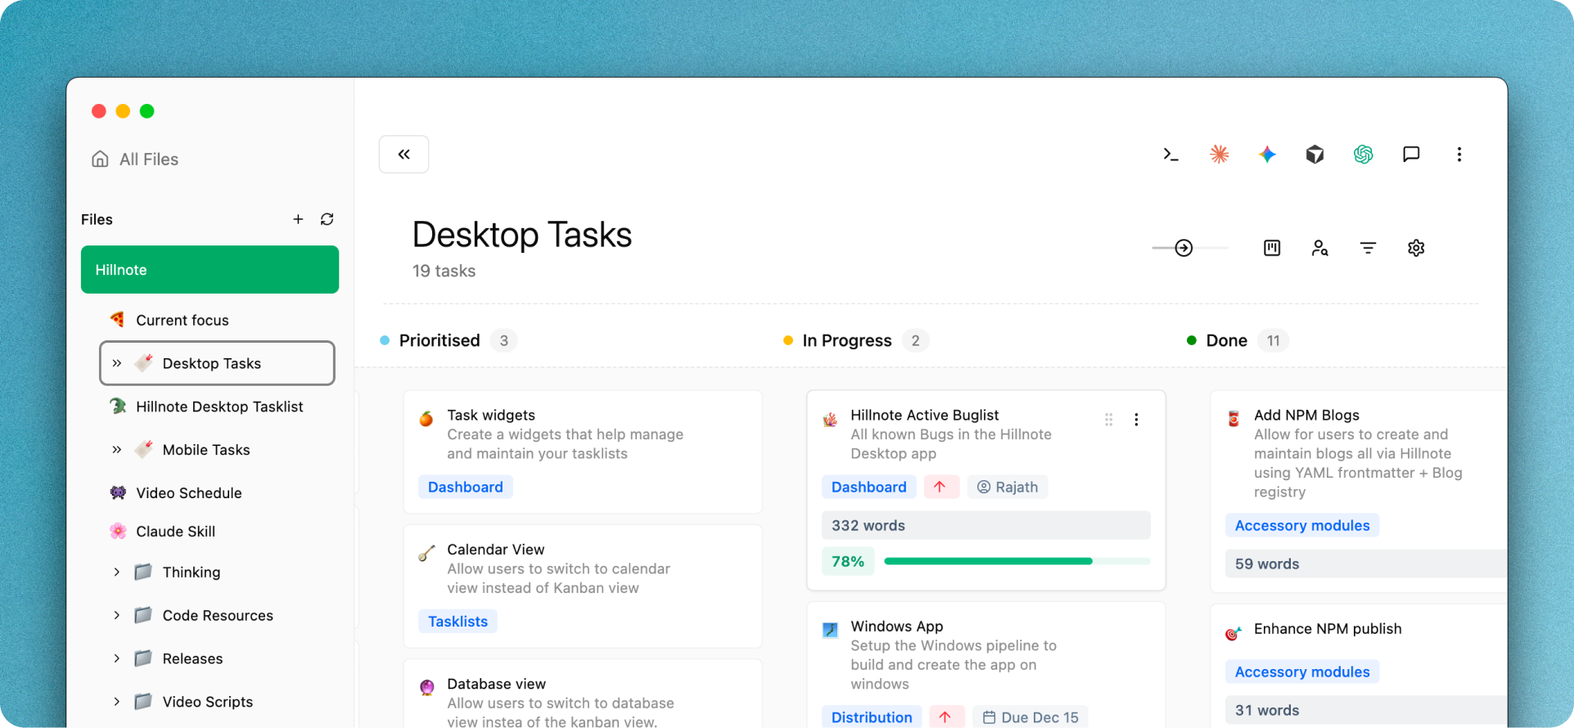Open the top-right three-dot menu
Image resolution: width=1574 pixels, height=728 pixels.
pyautogui.click(x=1459, y=154)
